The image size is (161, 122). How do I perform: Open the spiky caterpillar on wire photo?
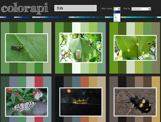coord(81,102)
